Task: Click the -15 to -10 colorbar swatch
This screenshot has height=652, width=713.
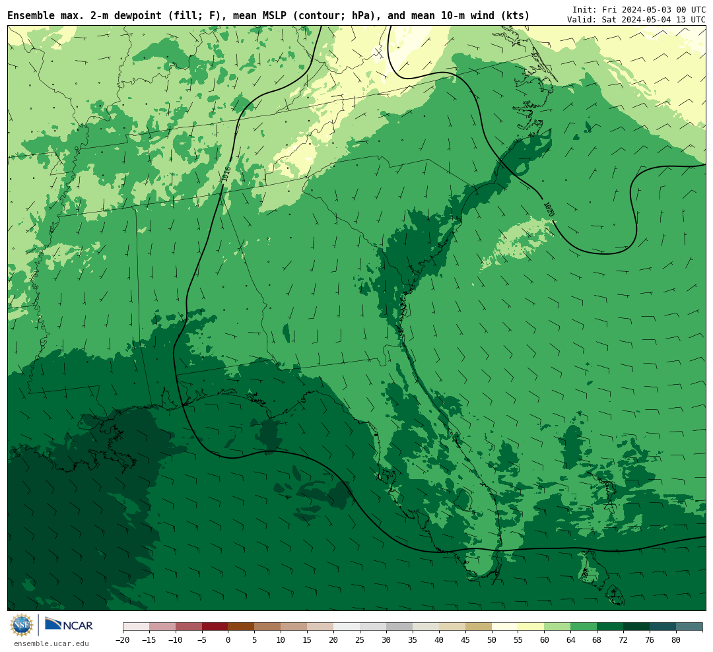Action: pos(162,627)
